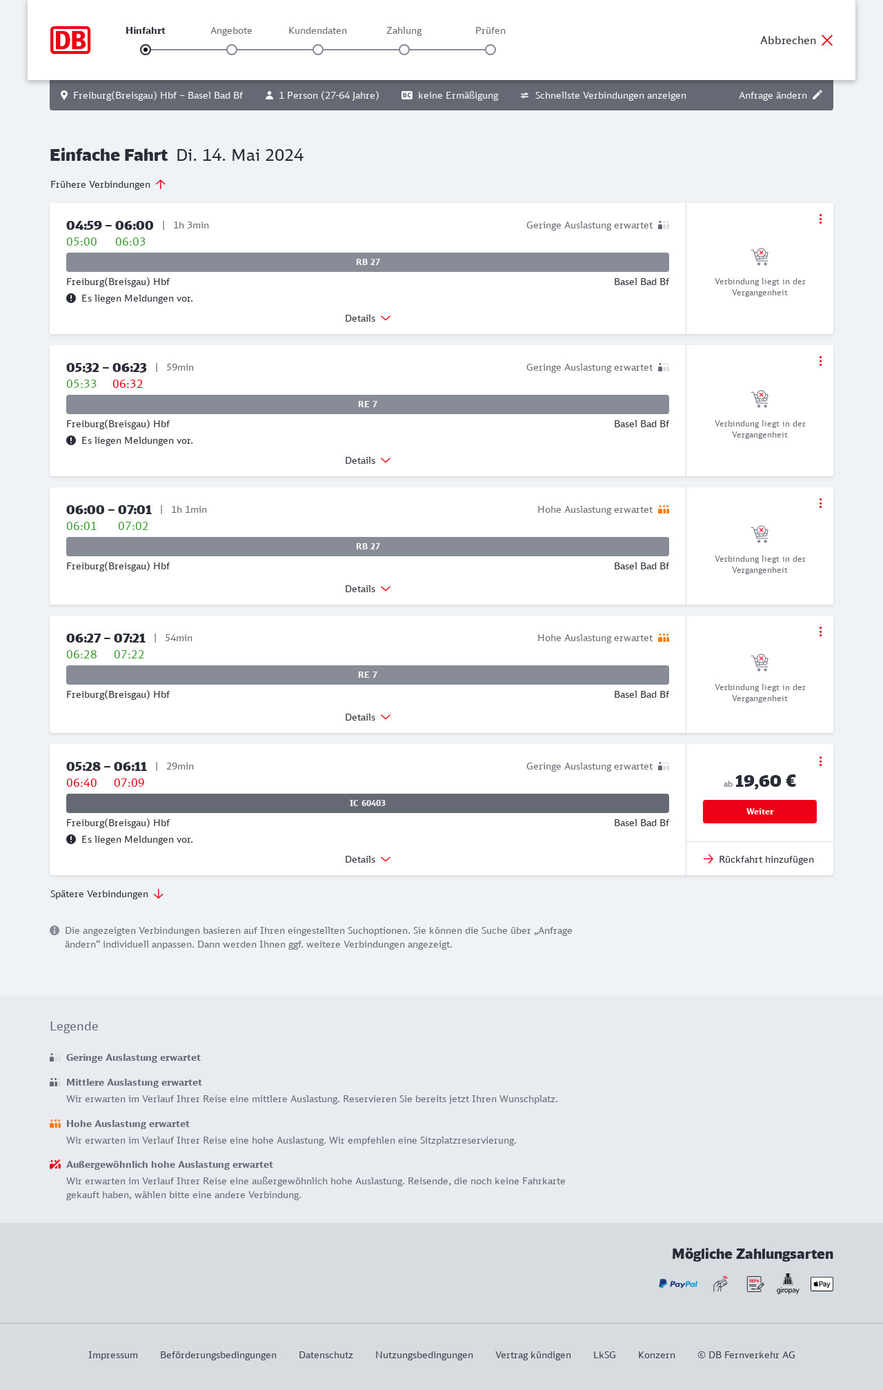Image resolution: width=883 pixels, height=1390 pixels.
Task: Click the X icon beside Abbrechen
Action: coord(827,40)
